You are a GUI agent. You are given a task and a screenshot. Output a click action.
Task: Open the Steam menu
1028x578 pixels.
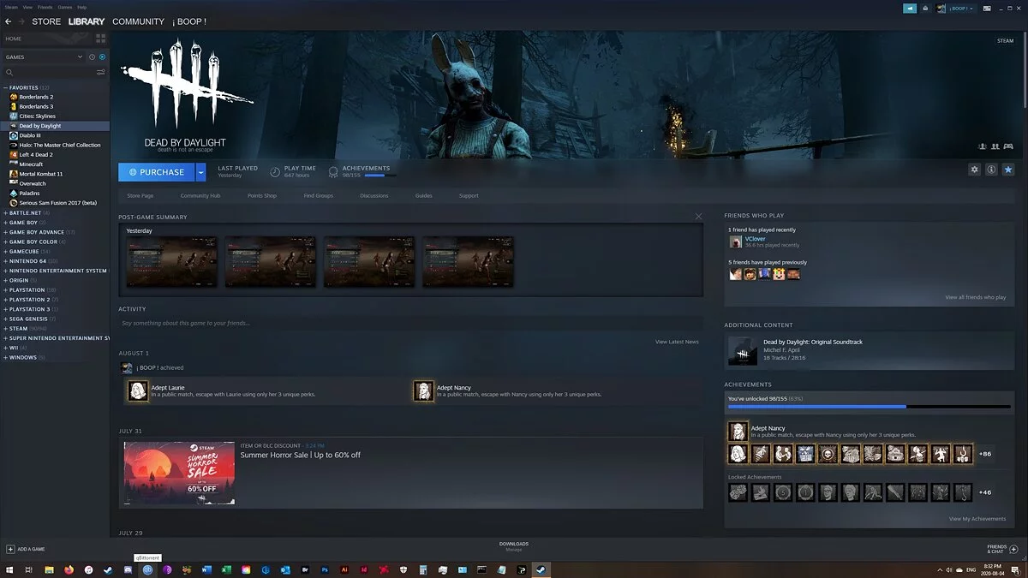click(11, 7)
